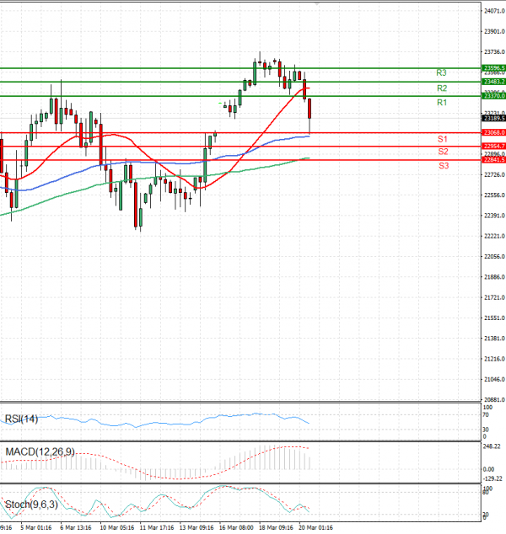Select the R3 resistance label
This screenshot has height=534, width=506.
coord(441,72)
